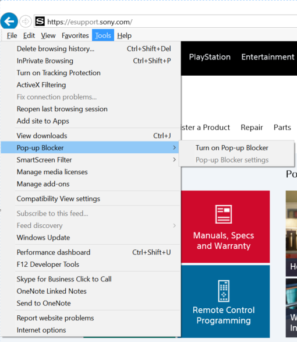Open Internet options
This screenshot has height=342, width=297.
point(90,330)
